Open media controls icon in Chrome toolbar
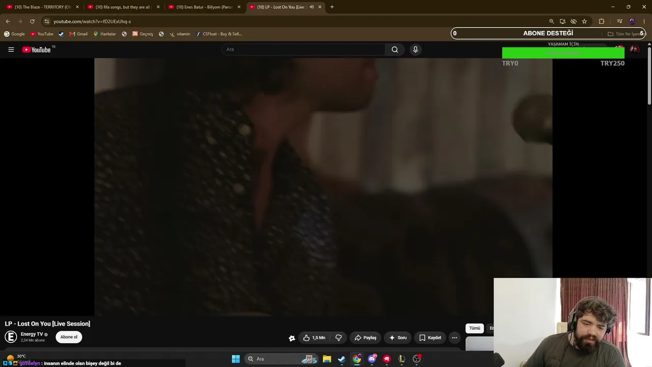The height and width of the screenshot is (367, 652). 619,21
